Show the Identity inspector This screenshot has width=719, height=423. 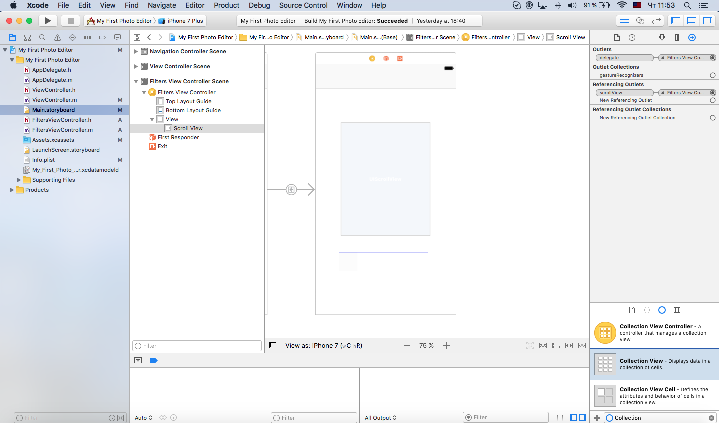point(647,37)
